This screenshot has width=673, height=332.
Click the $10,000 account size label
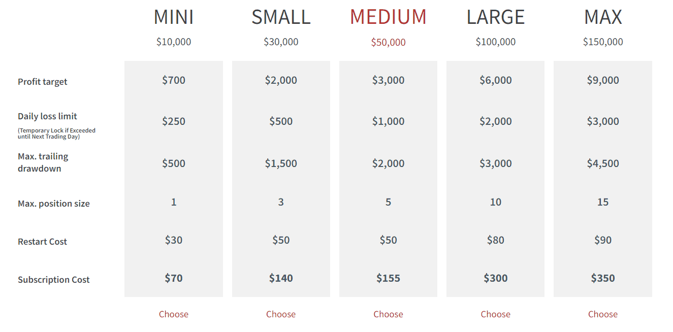[x=174, y=42]
